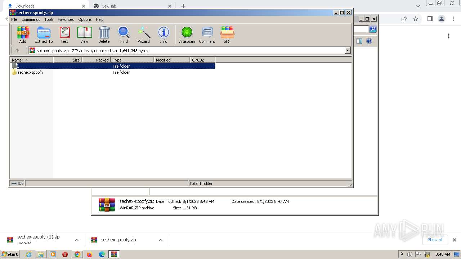Click Show all downloads button

(x=435, y=240)
